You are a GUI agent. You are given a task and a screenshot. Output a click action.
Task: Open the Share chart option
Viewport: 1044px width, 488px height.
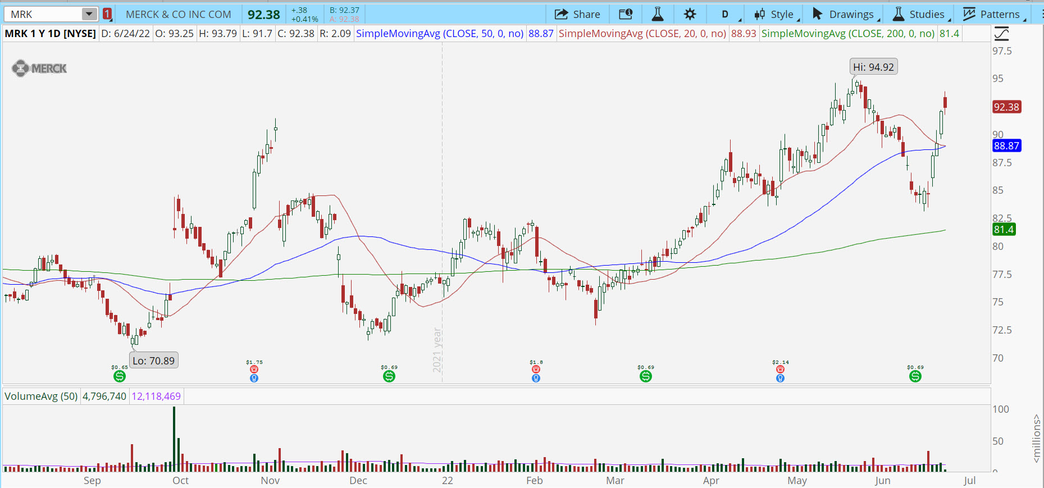[577, 15]
